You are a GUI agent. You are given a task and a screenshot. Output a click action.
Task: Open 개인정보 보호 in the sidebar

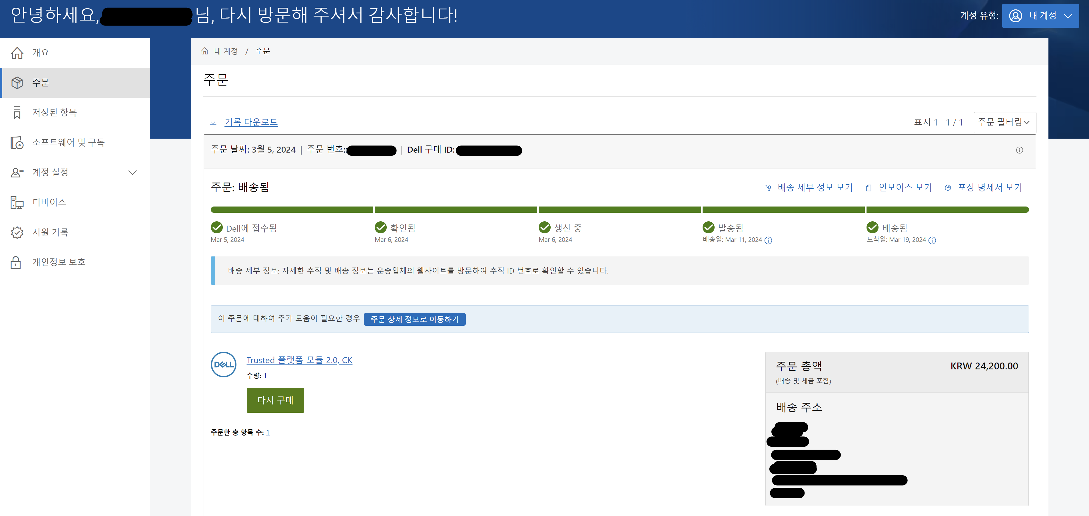click(75, 263)
